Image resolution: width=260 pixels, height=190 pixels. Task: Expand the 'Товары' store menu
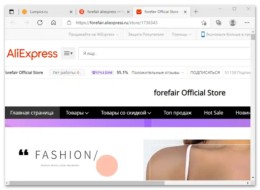77,113
